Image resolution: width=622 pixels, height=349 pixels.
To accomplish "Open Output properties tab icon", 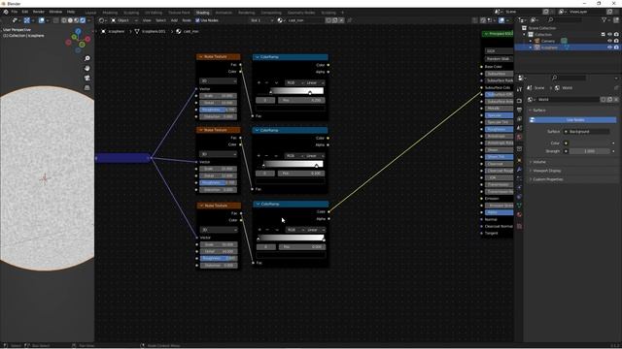I will [519, 110].
